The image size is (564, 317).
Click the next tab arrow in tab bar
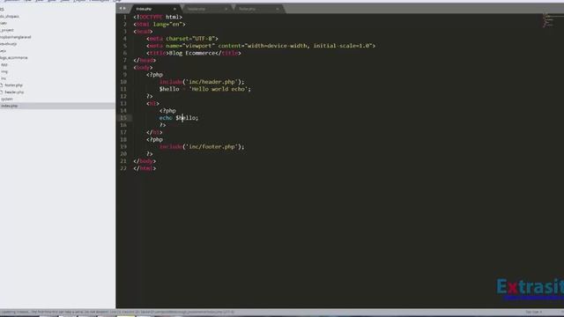click(125, 8)
